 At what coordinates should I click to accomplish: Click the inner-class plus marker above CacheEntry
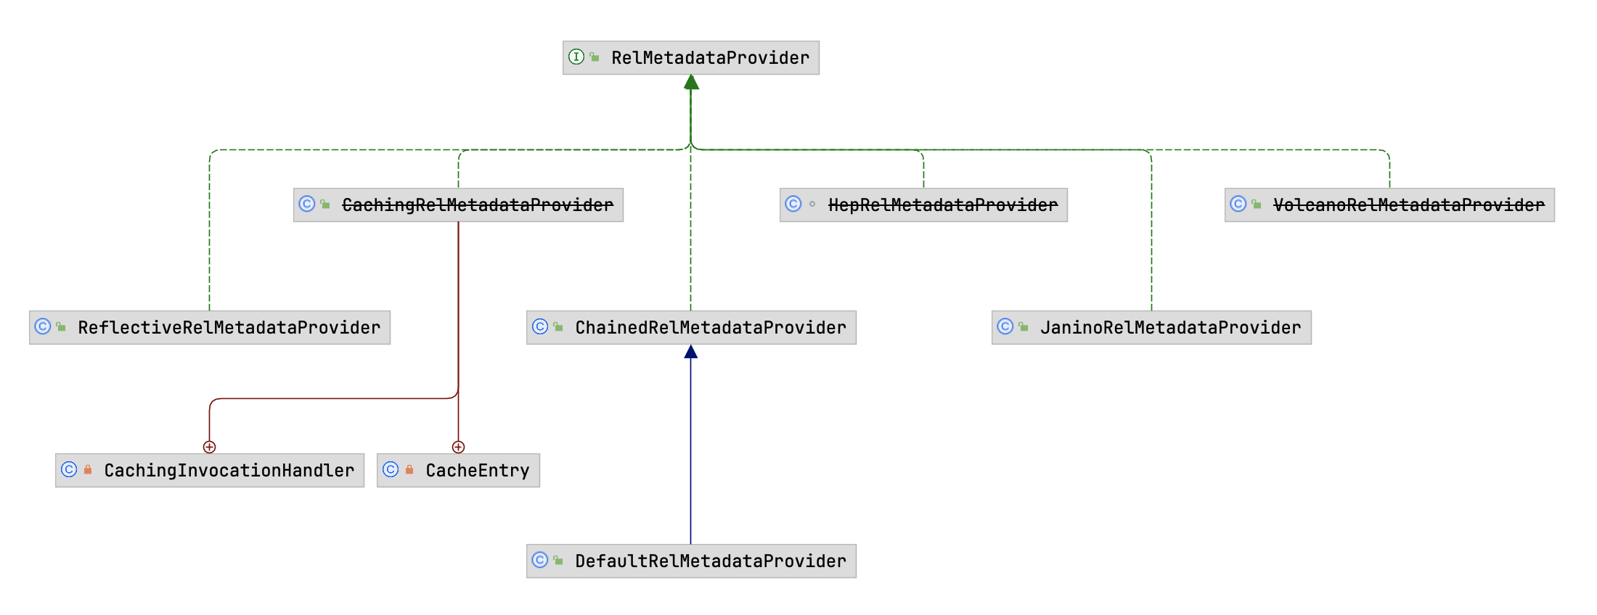[x=458, y=447]
